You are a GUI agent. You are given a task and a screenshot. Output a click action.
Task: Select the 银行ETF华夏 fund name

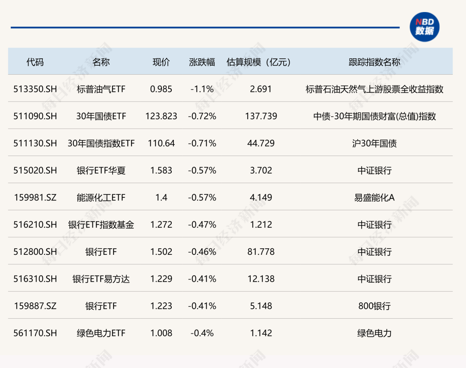pyautogui.click(x=101, y=171)
